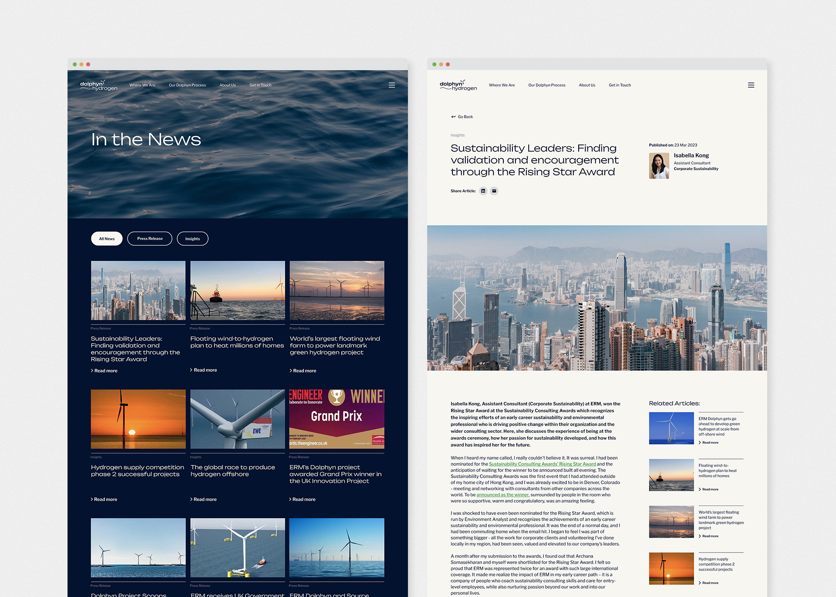Screen dimensions: 836x597
Task: Read more on global race offshore card
Action: [x=203, y=499]
